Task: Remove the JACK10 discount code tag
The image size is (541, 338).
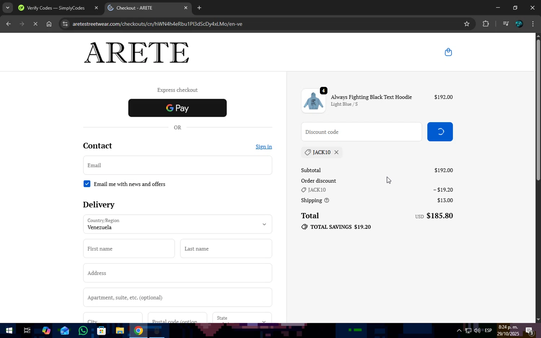Action: coord(336,152)
